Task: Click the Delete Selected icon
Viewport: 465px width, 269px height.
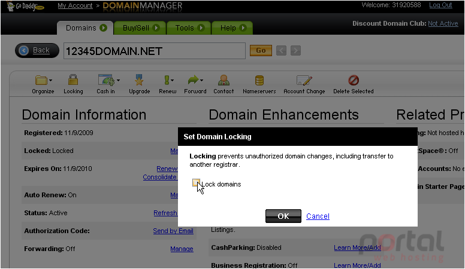Action: [x=354, y=80]
